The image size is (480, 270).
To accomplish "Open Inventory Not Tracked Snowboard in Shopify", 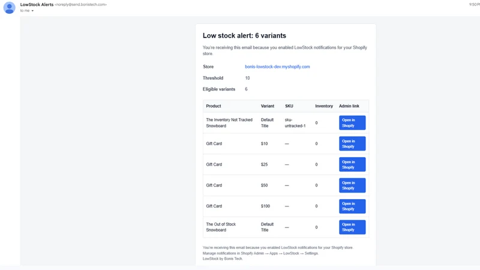I will (352, 123).
